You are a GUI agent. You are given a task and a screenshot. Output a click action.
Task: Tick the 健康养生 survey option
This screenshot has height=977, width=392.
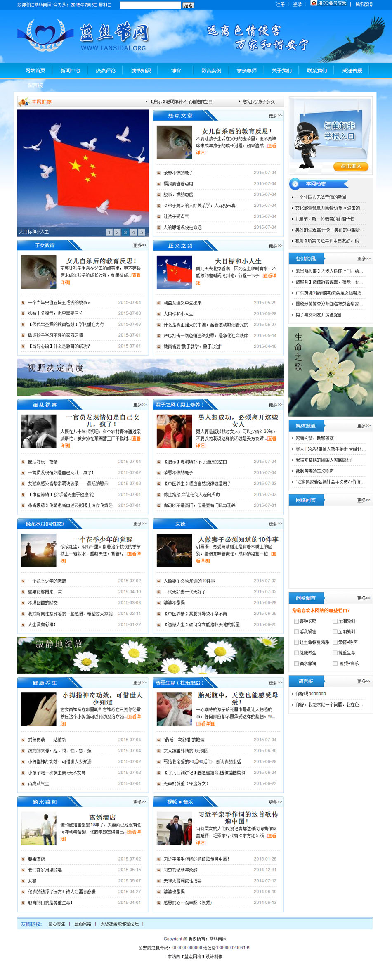[x=296, y=653]
